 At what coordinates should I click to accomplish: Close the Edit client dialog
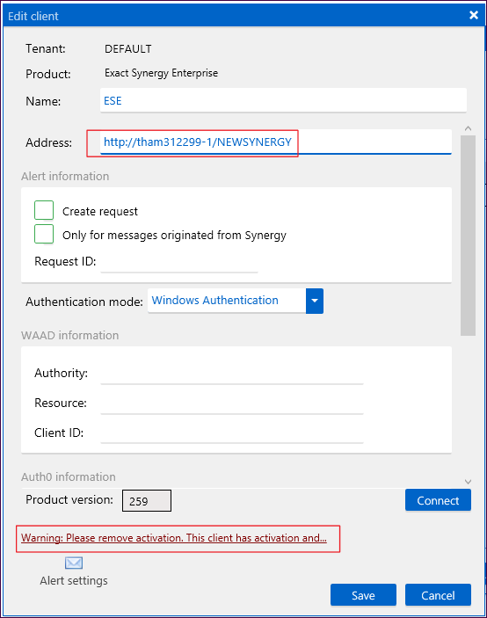[474, 15]
